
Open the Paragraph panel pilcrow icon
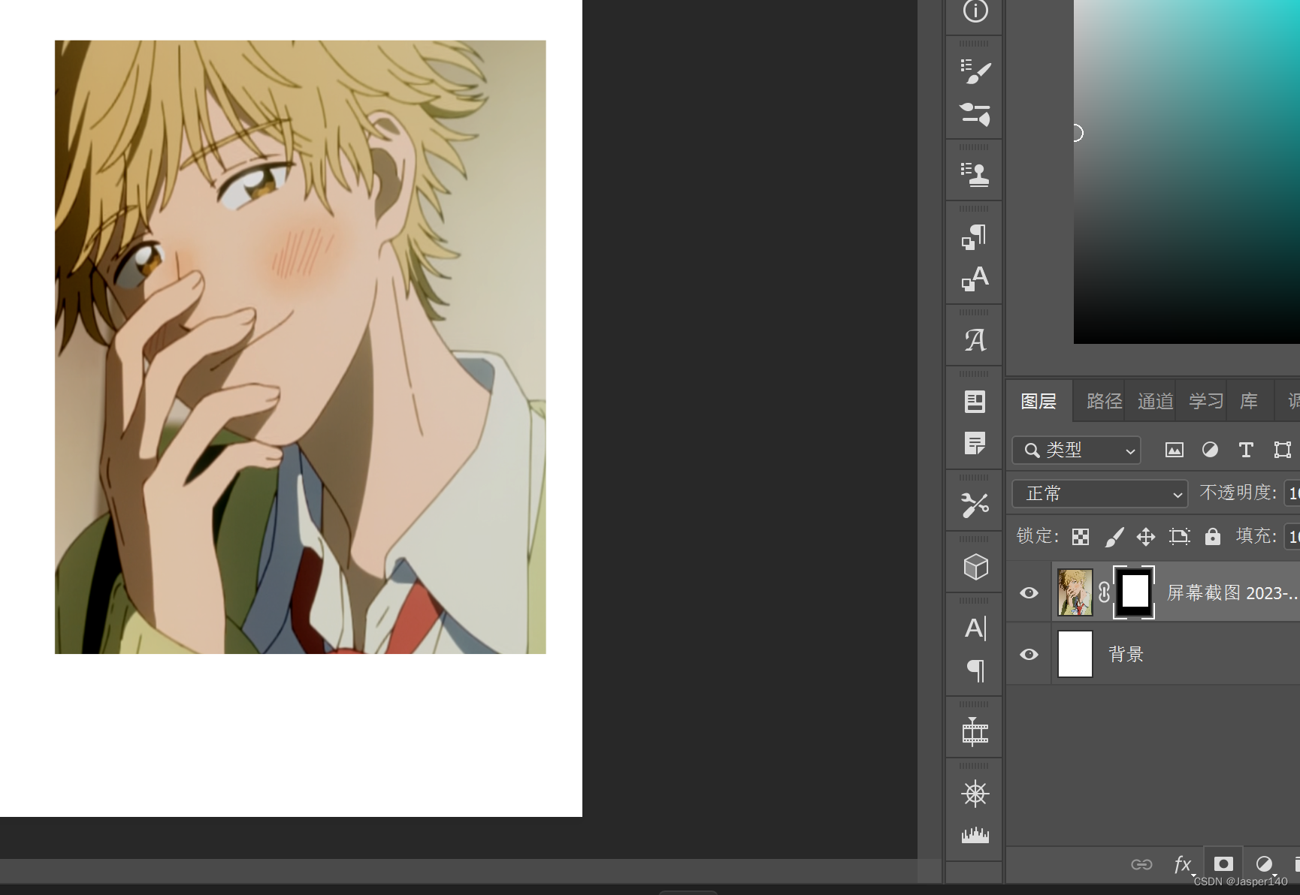click(x=975, y=670)
